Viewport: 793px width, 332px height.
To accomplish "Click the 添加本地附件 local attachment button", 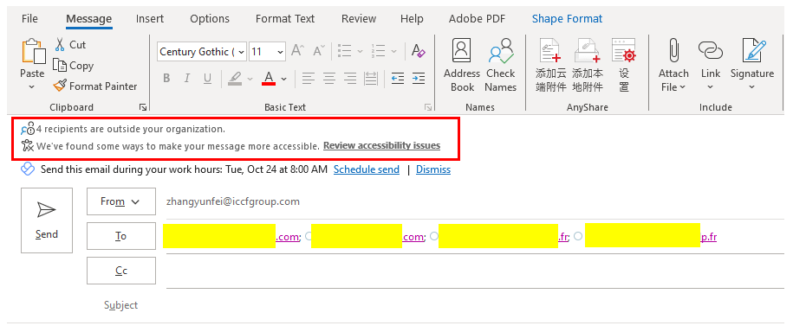I will [x=587, y=66].
